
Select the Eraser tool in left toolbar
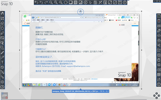(x=2, y=23)
